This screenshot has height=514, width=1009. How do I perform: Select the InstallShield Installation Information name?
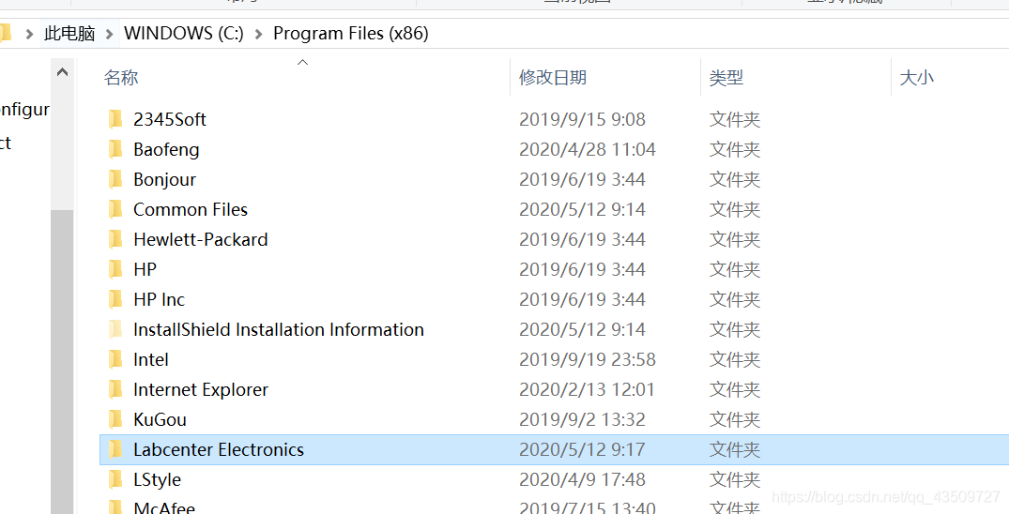[279, 329]
